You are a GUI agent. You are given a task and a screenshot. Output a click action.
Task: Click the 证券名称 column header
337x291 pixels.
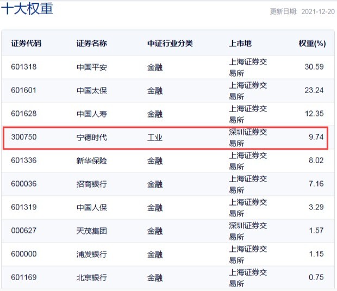(x=91, y=44)
